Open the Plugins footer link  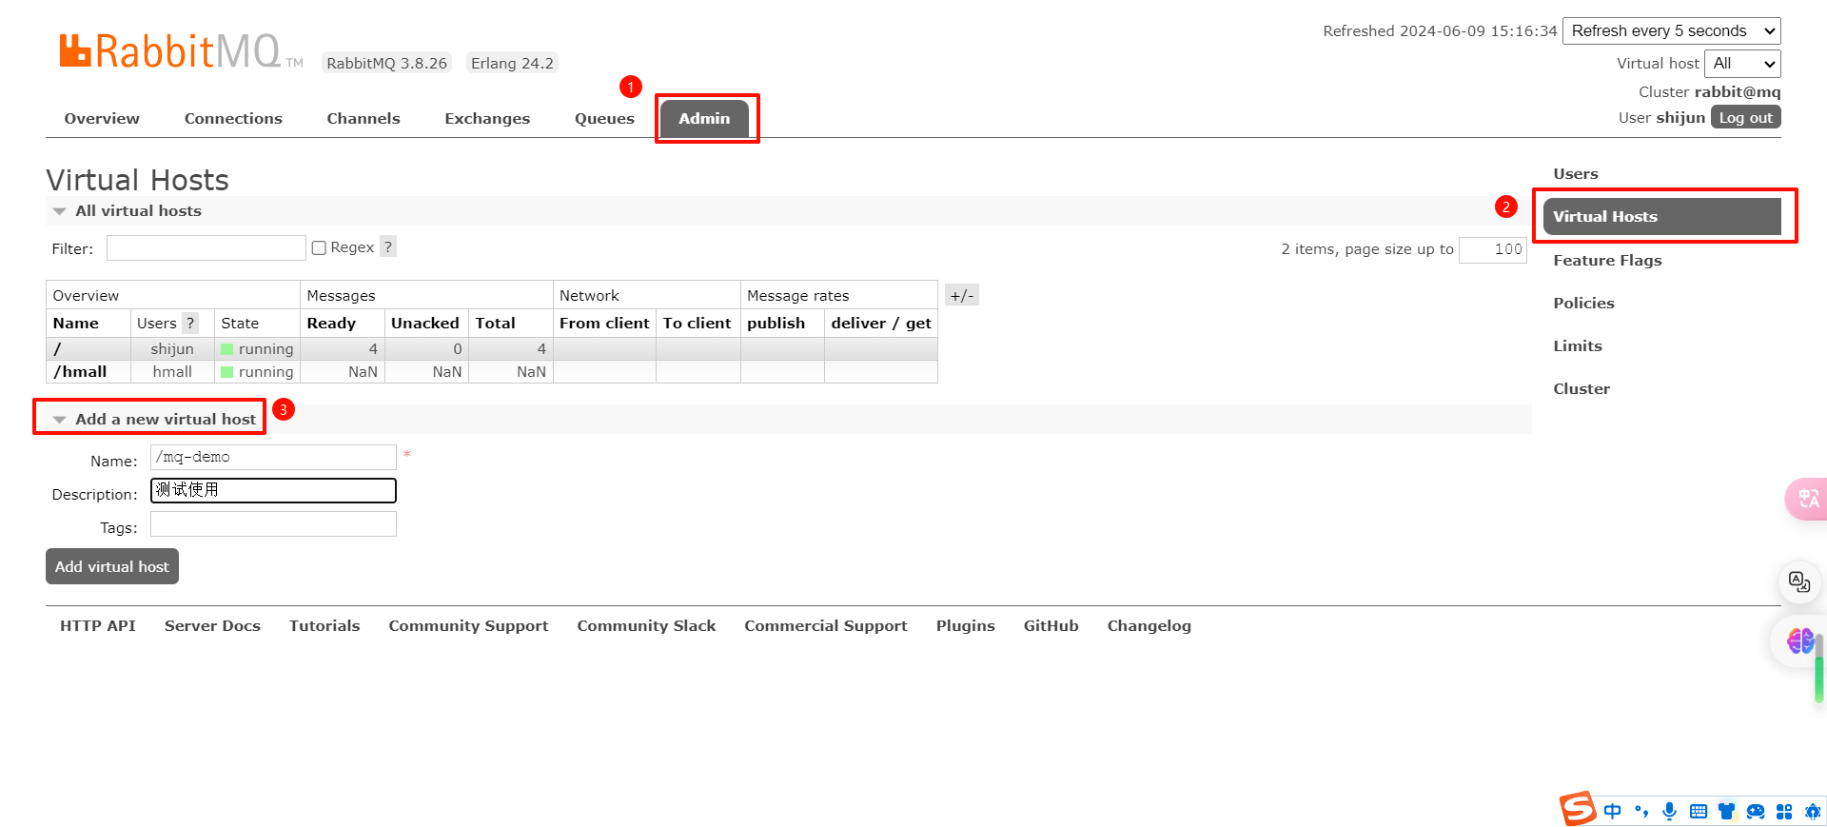(965, 625)
